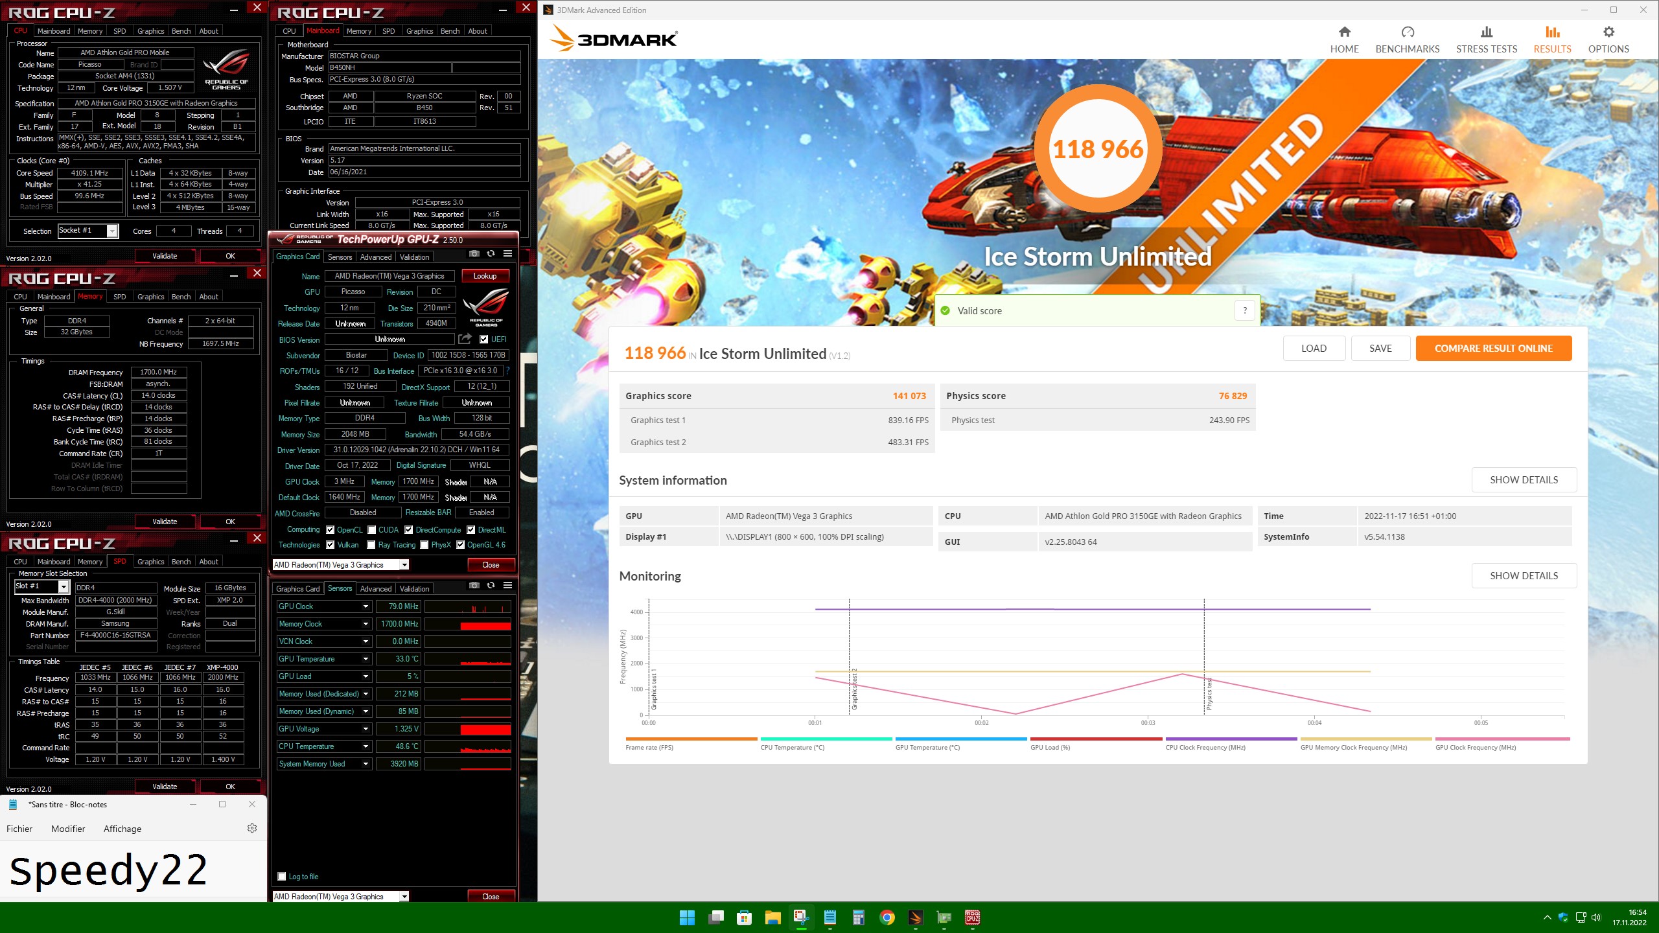The width and height of the screenshot is (1659, 933).
Task: Click the LOAD result button
Action: pos(1314,349)
